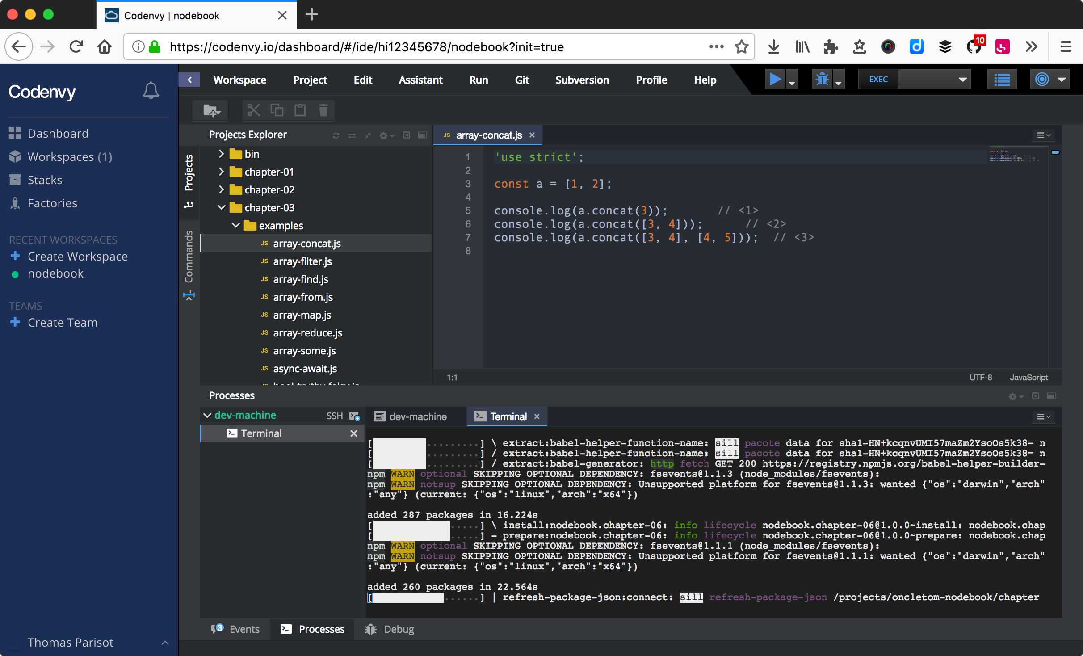The width and height of the screenshot is (1083, 656).
Task: Expand the bin folder
Action: click(x=221, y=154)
